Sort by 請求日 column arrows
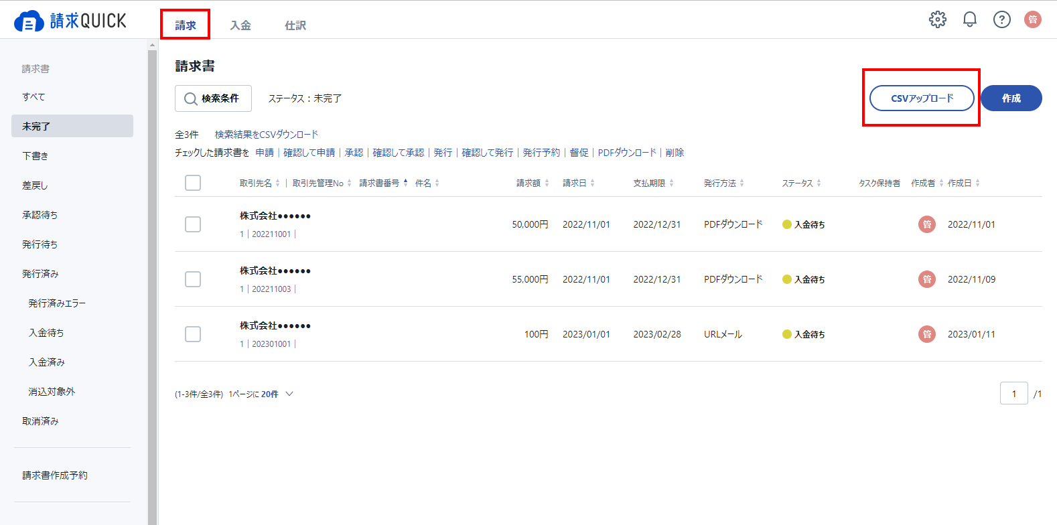 [x=592, y=183]
